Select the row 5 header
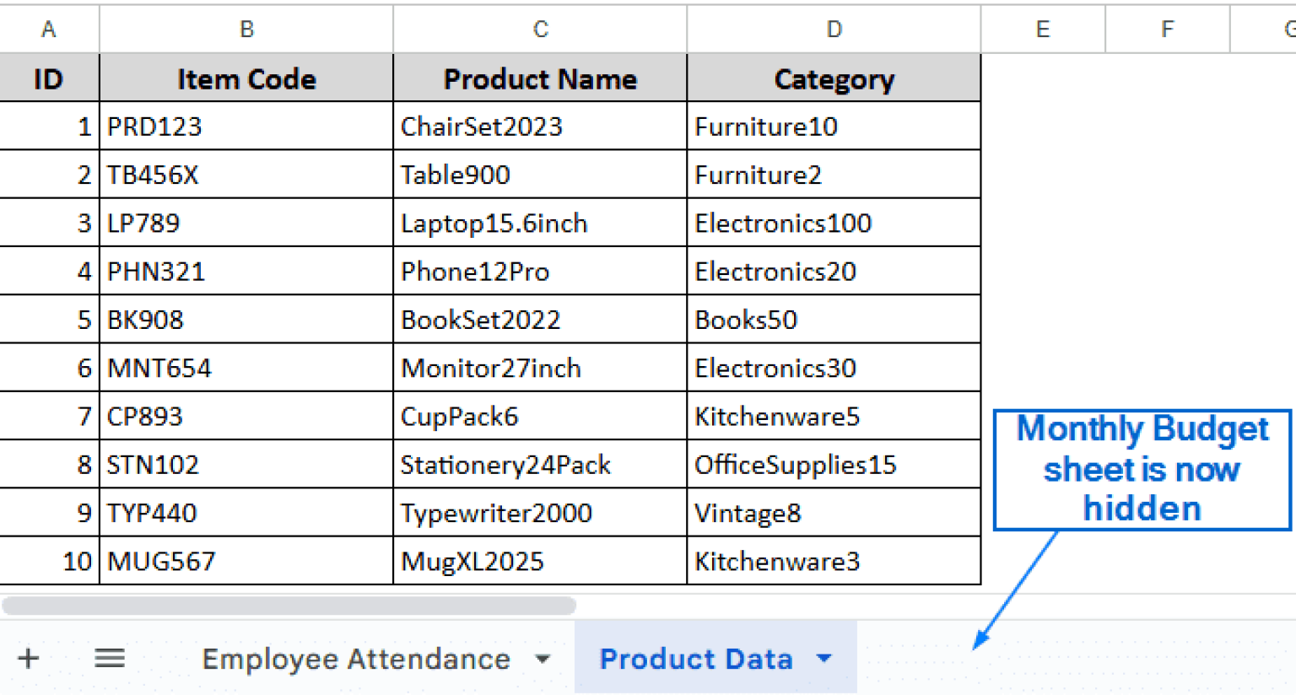1296x695 pixels. (x=48, y=319)
